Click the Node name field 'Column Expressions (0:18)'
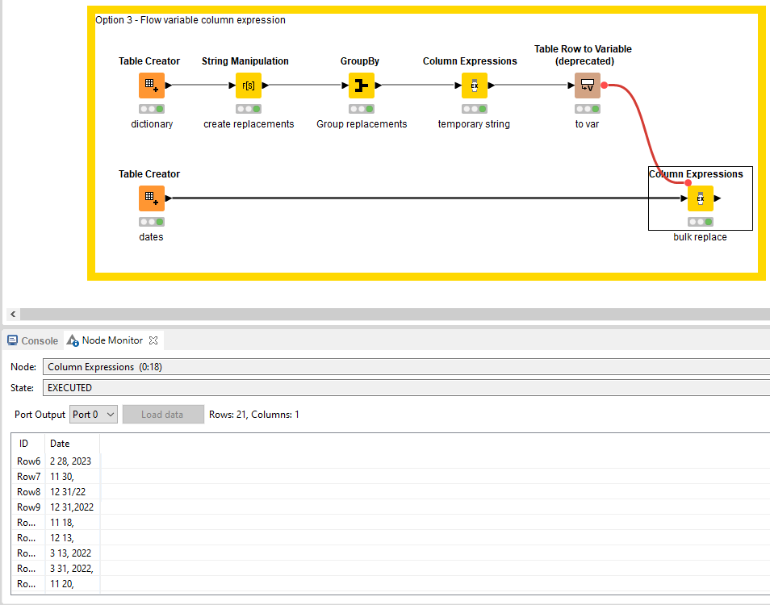This screenshot has width=770, height=605. (x=406, y=367)
